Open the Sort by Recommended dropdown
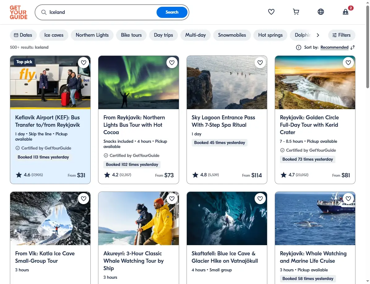This screenshot has width=370, height=284. coord(334,47)
